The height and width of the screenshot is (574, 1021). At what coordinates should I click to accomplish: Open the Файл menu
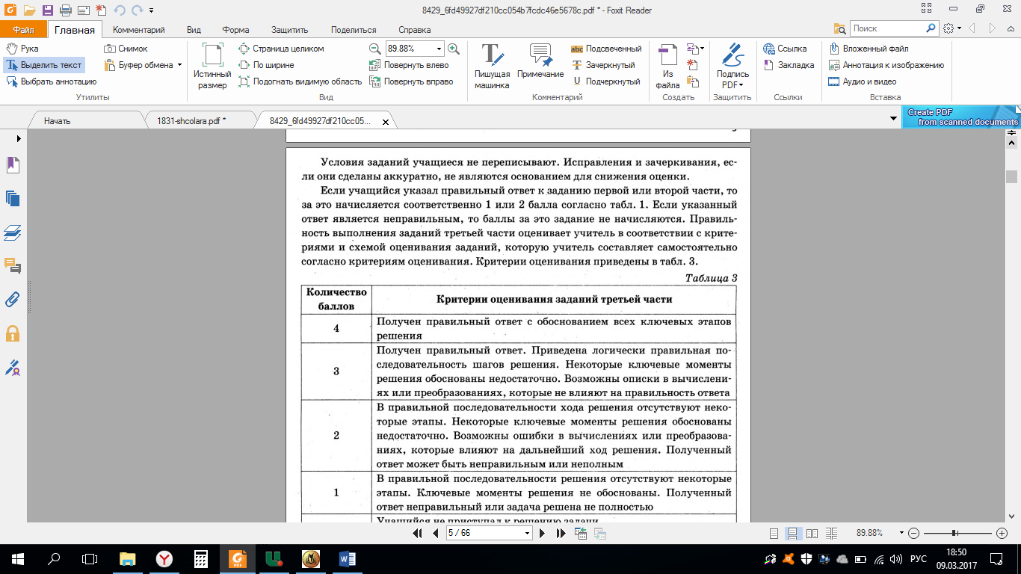point(23,30)
